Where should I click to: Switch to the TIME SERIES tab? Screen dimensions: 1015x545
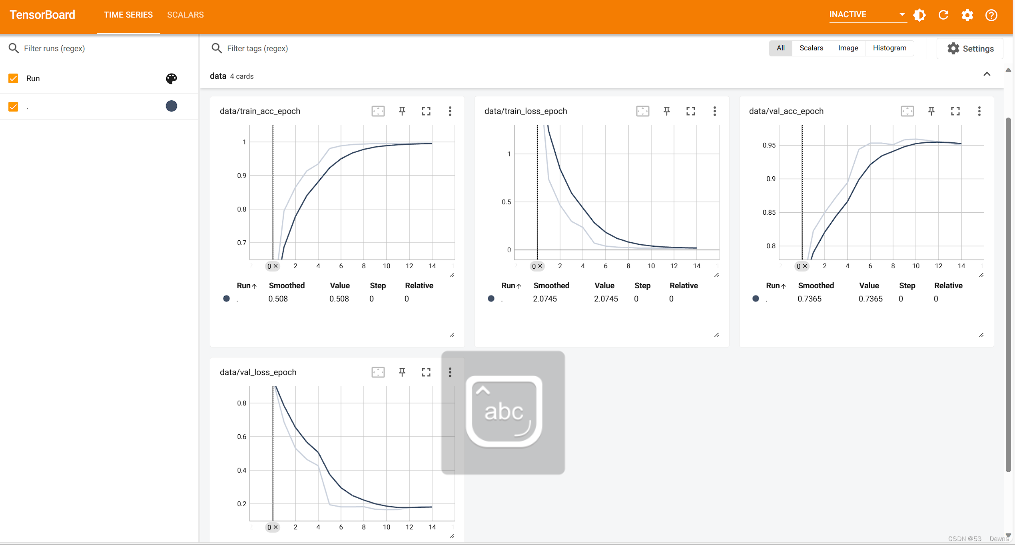click(x=128, y=15)
